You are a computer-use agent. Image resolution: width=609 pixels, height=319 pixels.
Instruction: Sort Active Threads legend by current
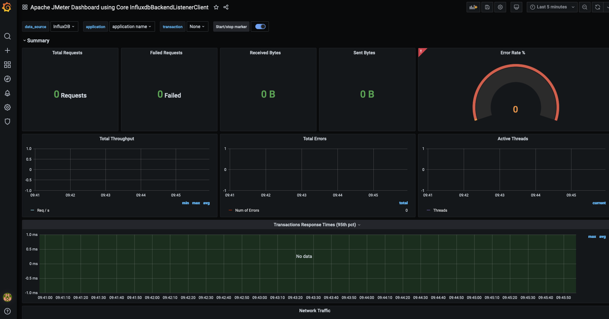pos(599,203)
